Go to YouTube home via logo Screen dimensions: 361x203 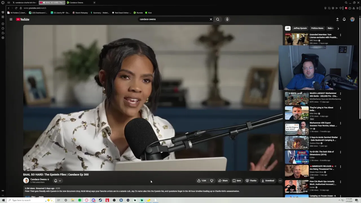23,19
